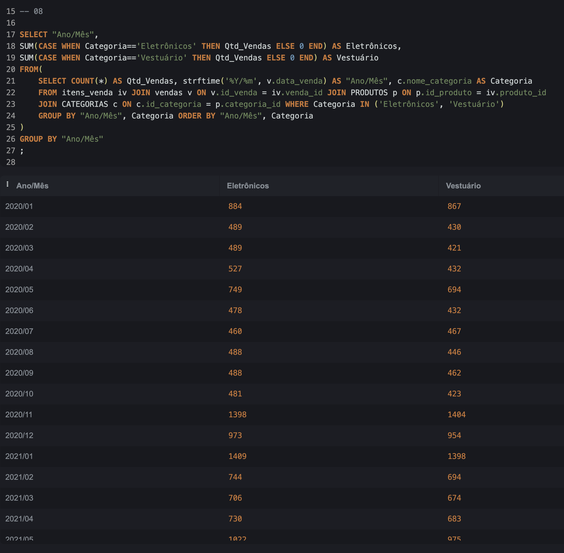The height and width of the screenshot is (553, 564).
Task: Select the 2021/03 date cell
Action: [x=19, y=498]
